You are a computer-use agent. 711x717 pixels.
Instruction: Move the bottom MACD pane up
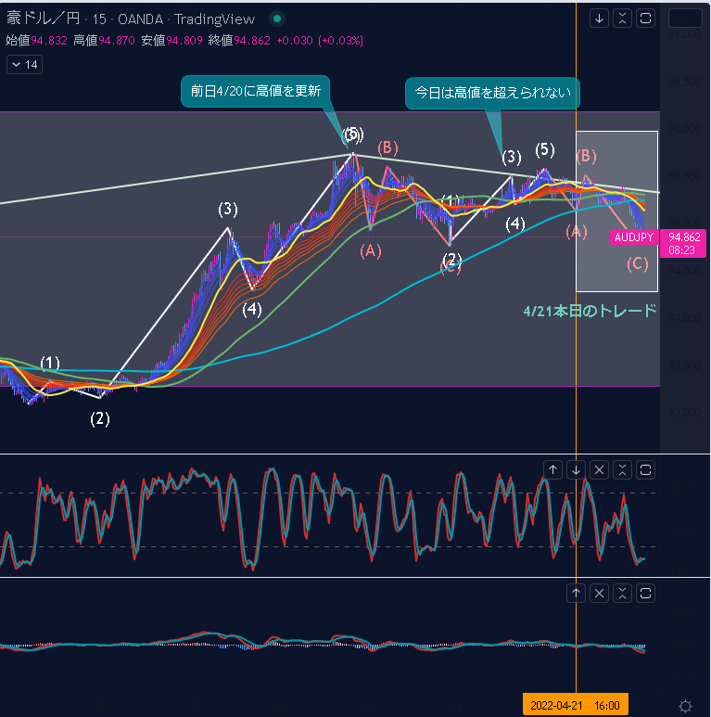point(577,594)
